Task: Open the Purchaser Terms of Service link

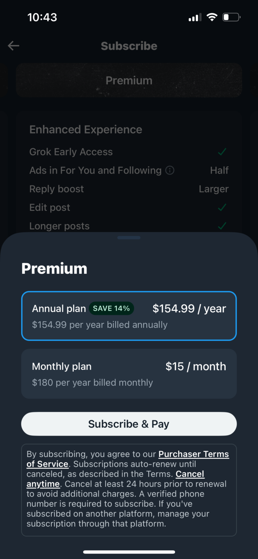Action: (x=194, y=454)
